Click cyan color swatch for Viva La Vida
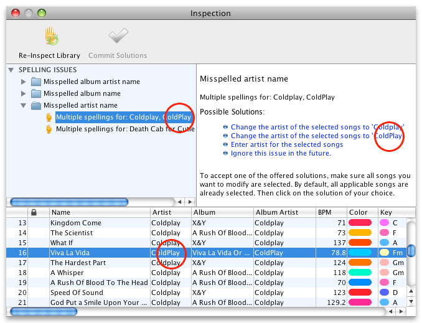The image size is (422, 323). point(360,253)
